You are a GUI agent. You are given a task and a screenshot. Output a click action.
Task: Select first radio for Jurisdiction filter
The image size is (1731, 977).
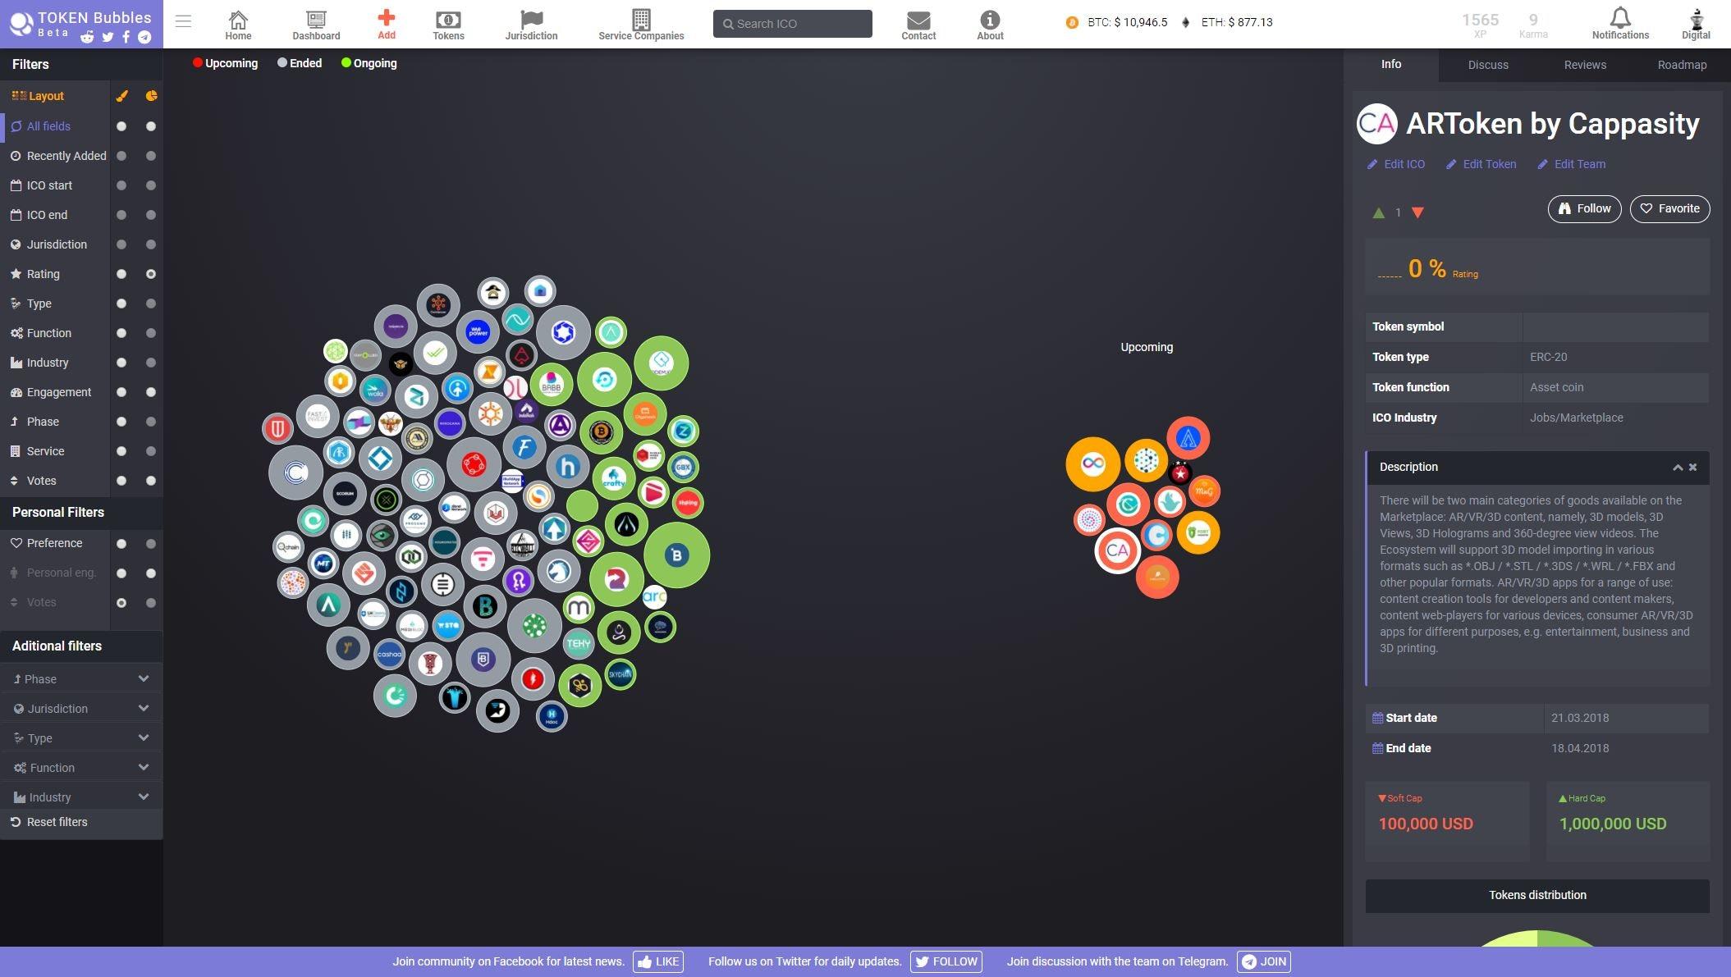[121, 244]
